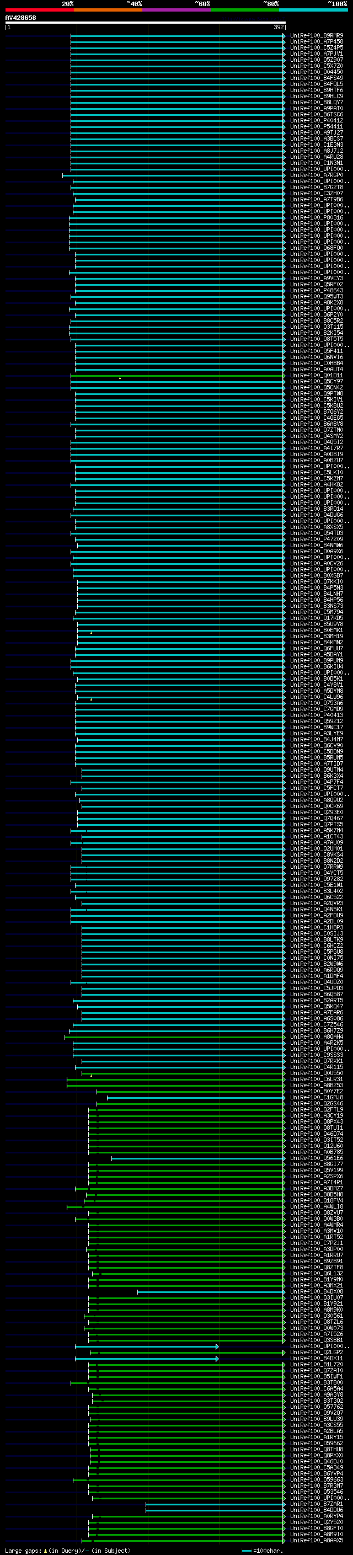The width and height of the screenshot is (353, 1555).
Task: Select the UniRef100_P54411 label
Action: pyautogui.click(x=317, y=127)
